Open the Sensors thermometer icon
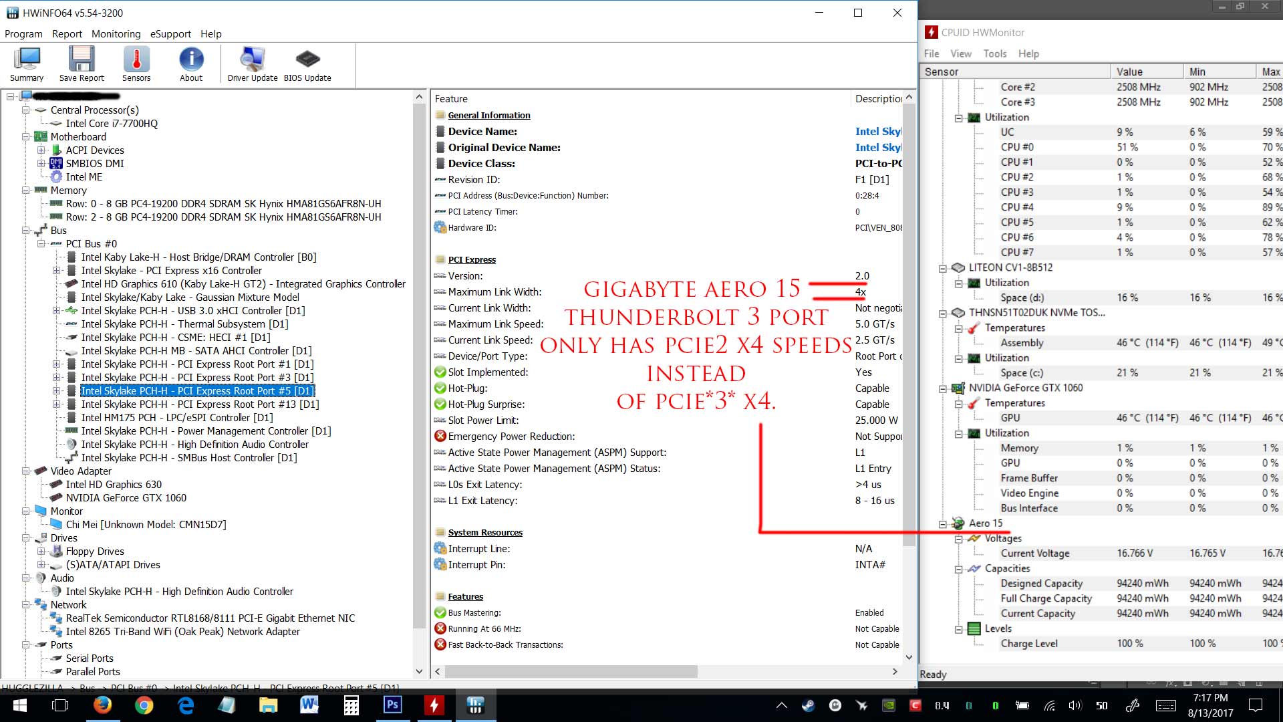This screenshot has height=722, width=1283. [x=136, y=64]
